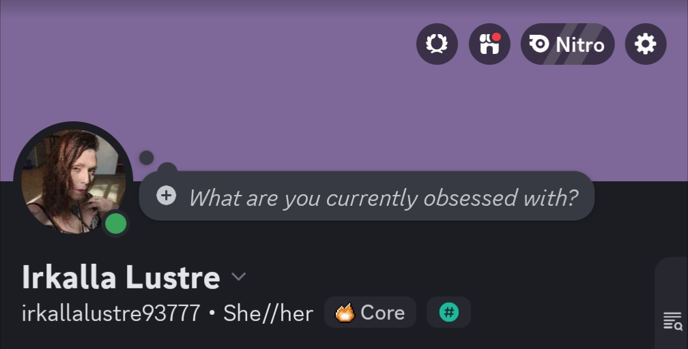Screen dimensions: 688x349
Task: Open the list search icon
Action: 672,320
